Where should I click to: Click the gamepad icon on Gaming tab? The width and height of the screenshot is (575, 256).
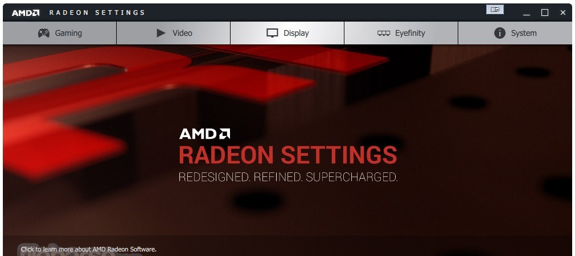pyautogui.click(x=44, y=33)
